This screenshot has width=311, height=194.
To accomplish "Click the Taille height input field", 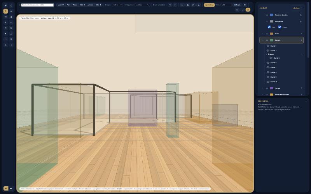I will click(x=226, y=5).
